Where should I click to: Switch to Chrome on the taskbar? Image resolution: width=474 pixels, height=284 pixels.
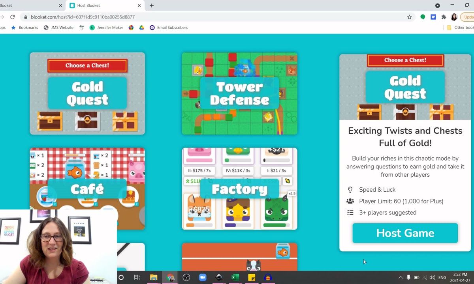(x=170, y=277)
